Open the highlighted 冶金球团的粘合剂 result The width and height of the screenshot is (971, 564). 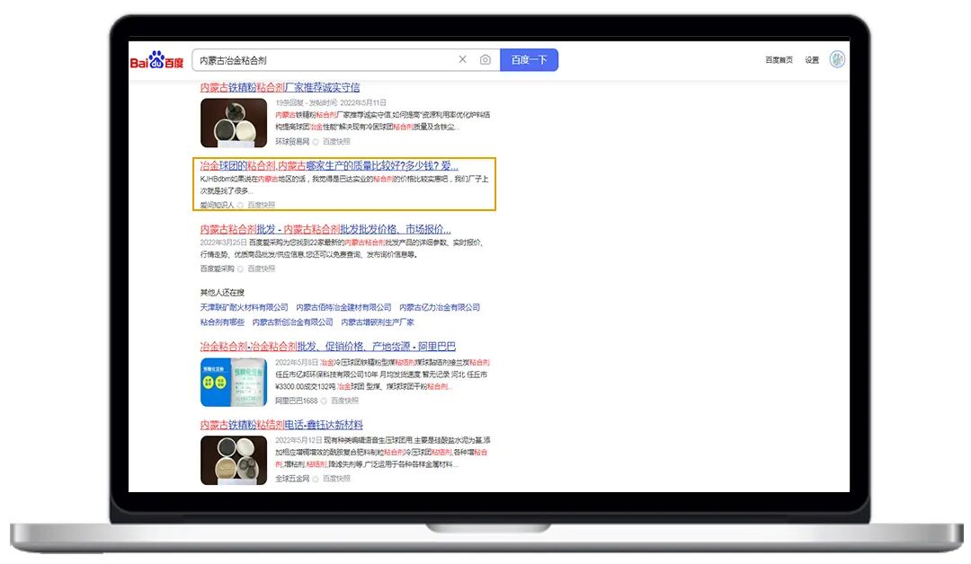click(328, 166)
